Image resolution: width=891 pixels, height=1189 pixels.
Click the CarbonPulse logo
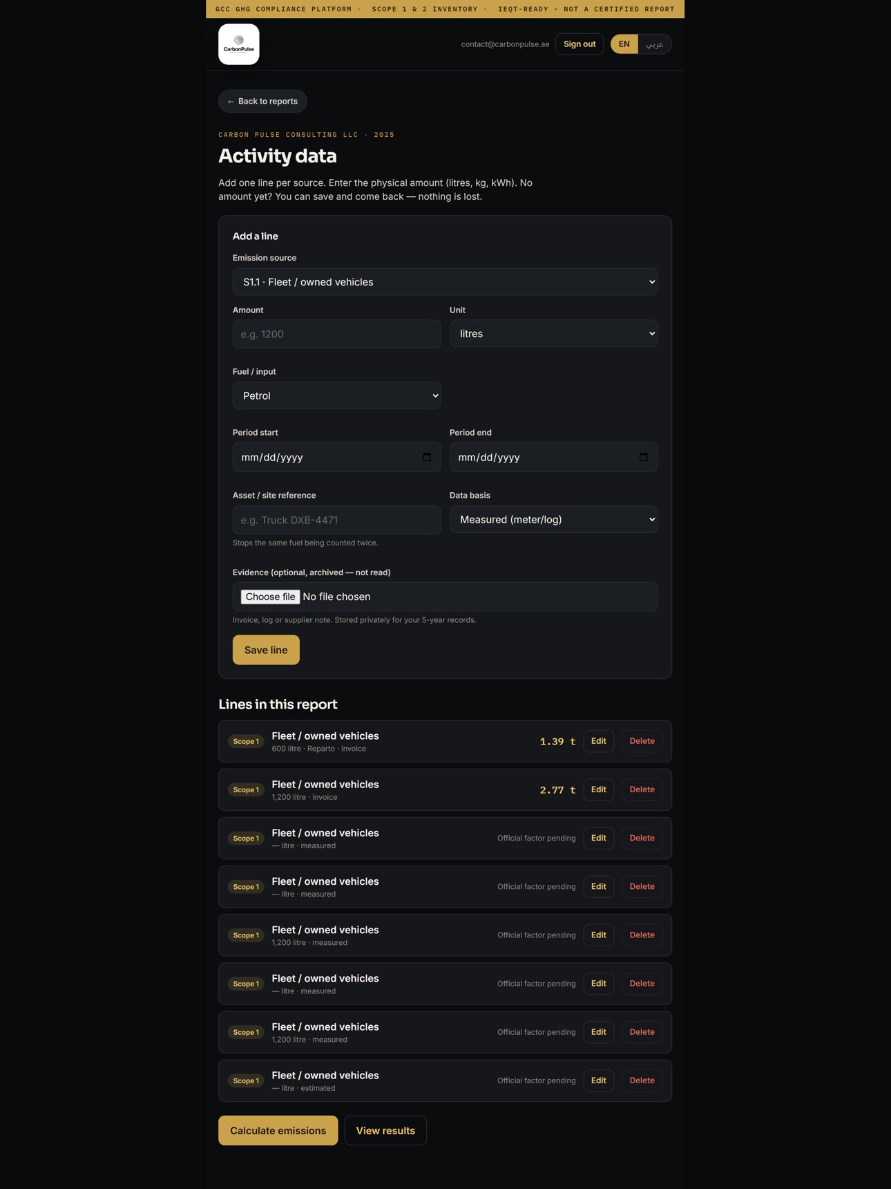[x=239, y=44]
